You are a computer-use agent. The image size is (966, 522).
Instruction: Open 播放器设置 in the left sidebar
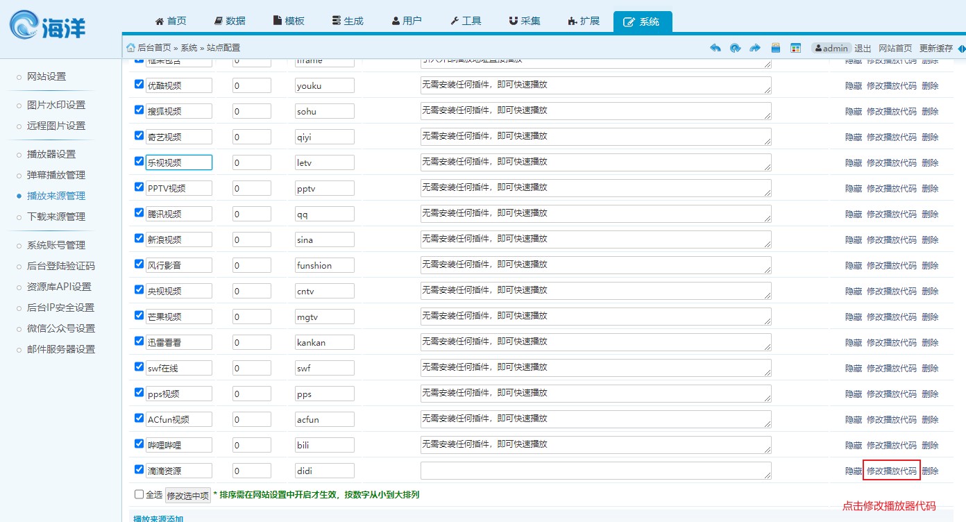click(x=51, y=154)
